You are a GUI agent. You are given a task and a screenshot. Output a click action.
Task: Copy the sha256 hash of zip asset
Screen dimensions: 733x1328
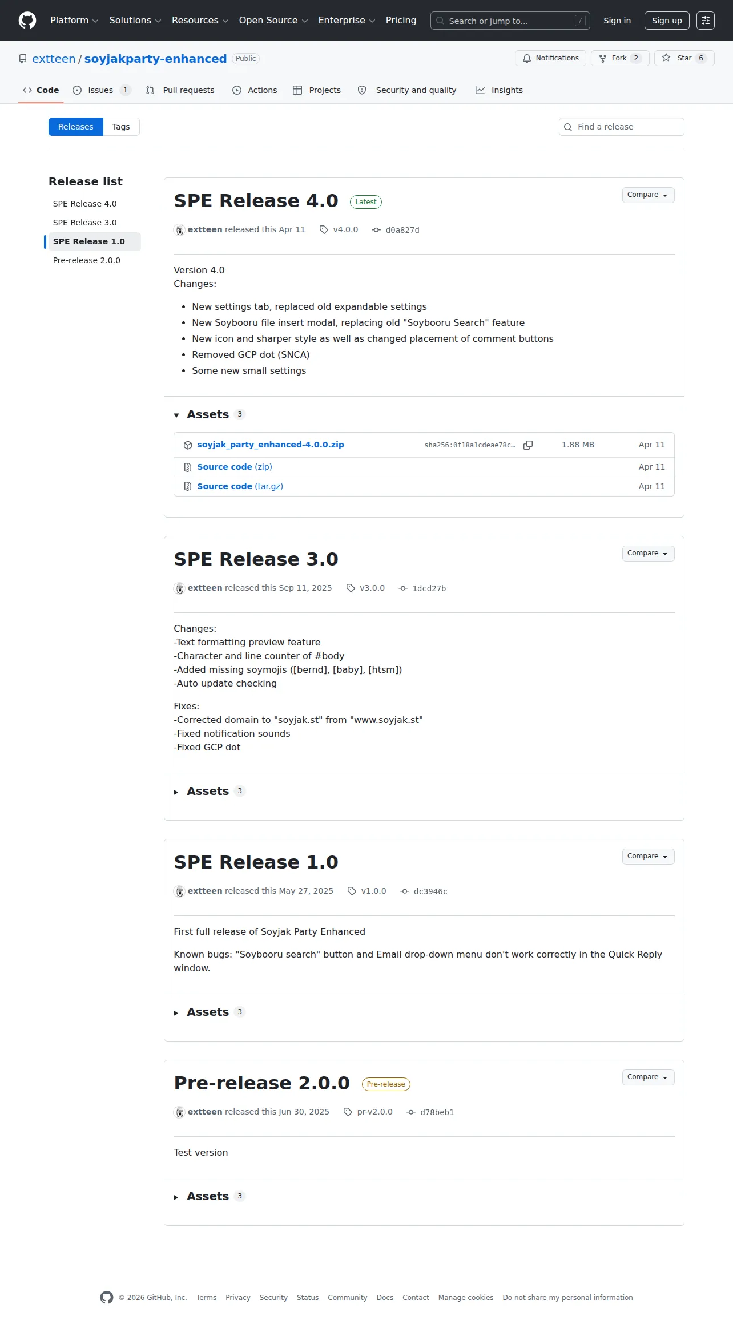click(528, 445)
